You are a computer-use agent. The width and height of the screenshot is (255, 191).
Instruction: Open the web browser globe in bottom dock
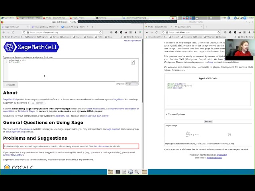tap(130, 172)
